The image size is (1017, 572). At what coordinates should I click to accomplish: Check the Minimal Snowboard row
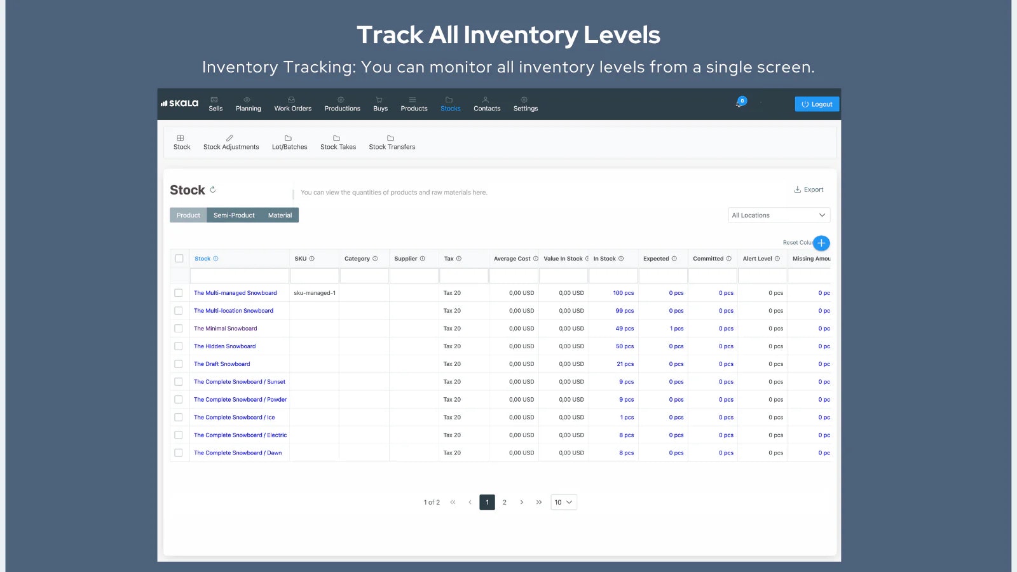(x=179, y=329)
